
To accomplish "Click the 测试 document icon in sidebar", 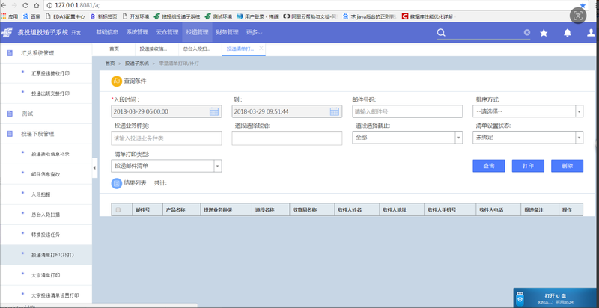I will click(x=10, y=114).
